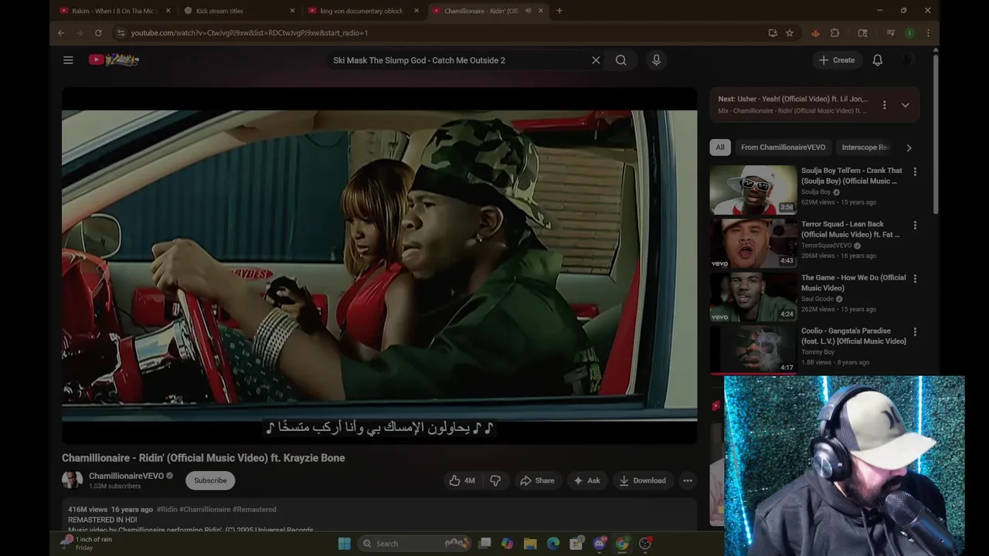This screenshot has width=989, height=556.
Task: Open Mix playlist three-dot options
Action: point(885,105)
